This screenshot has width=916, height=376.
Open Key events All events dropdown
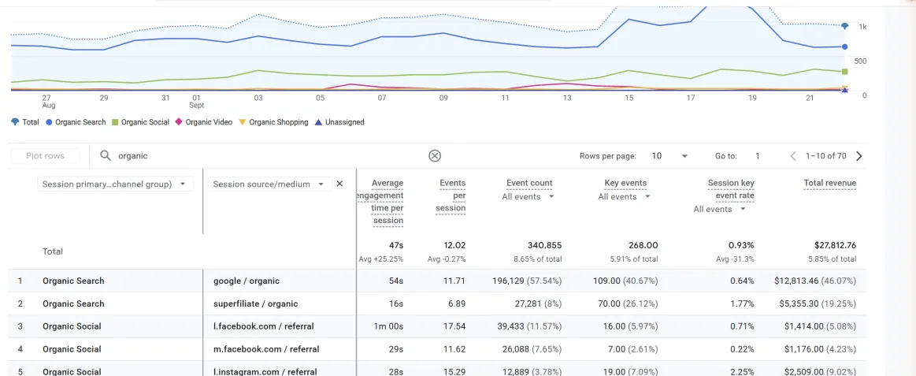tap(625, 196)
